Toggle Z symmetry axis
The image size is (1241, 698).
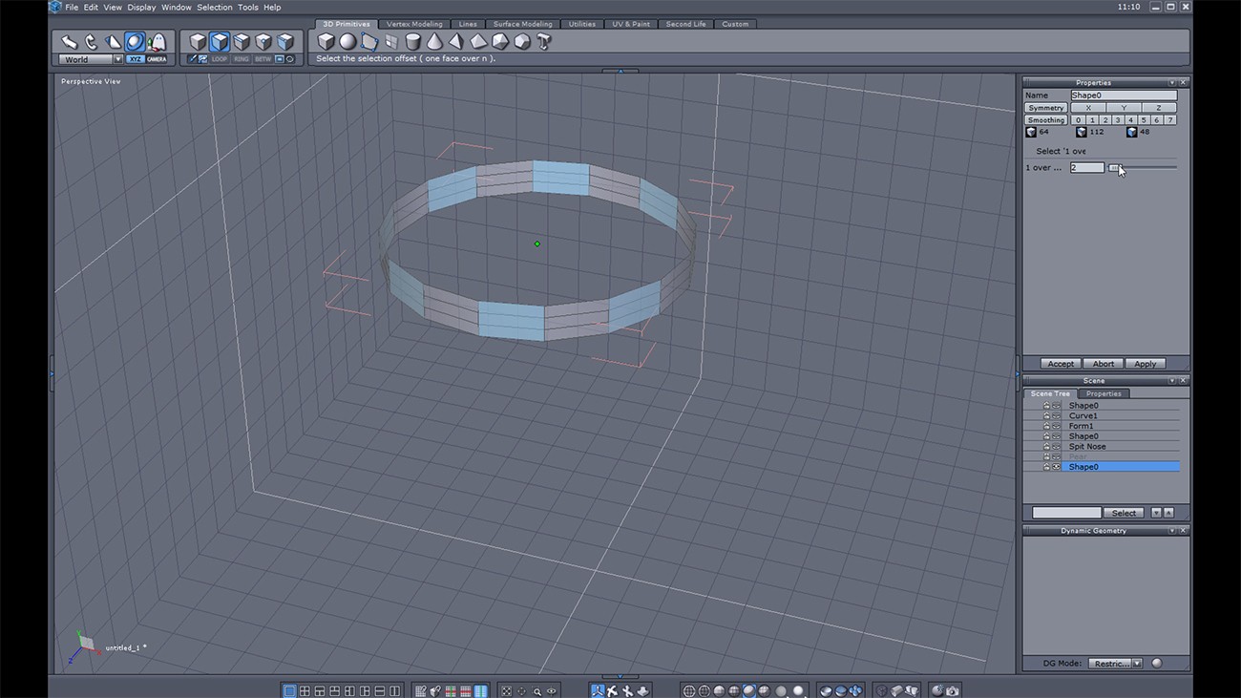tap(1159, 108)
